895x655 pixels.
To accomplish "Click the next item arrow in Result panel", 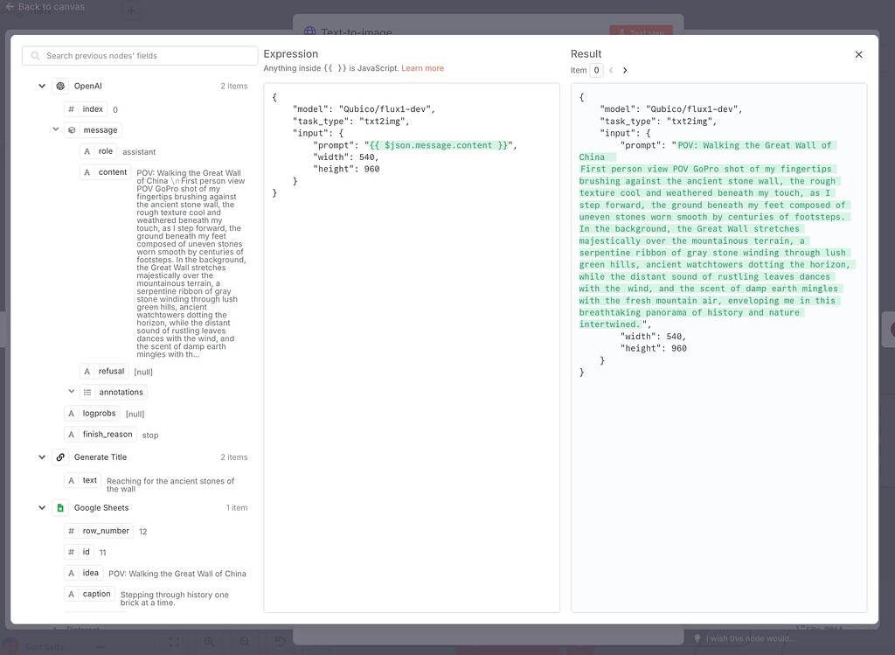I will click(x=626, y=70).
